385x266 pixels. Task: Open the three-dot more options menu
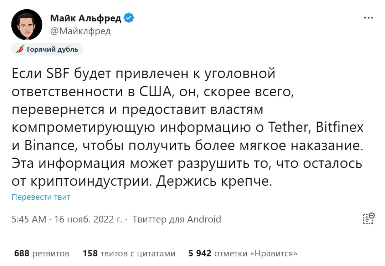(368, 17)
